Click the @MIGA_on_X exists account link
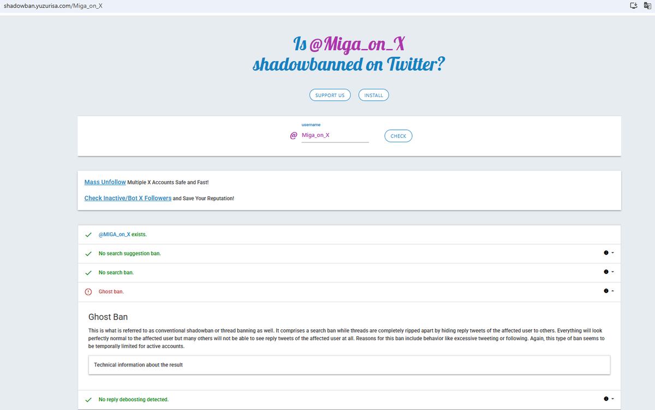 coord(115,234)
